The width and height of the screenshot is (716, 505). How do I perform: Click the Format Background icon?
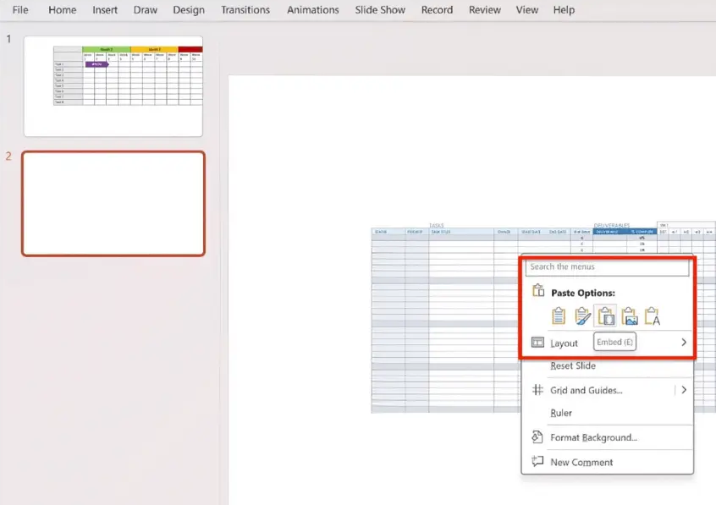[537, 437]
